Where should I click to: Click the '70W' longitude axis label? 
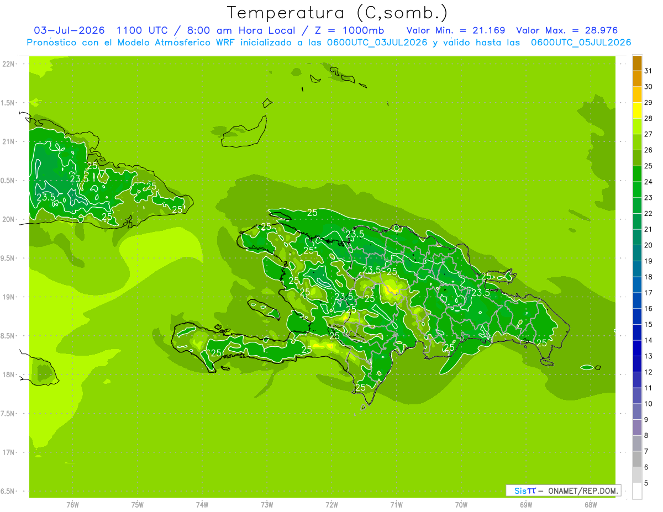click(461, 505)
